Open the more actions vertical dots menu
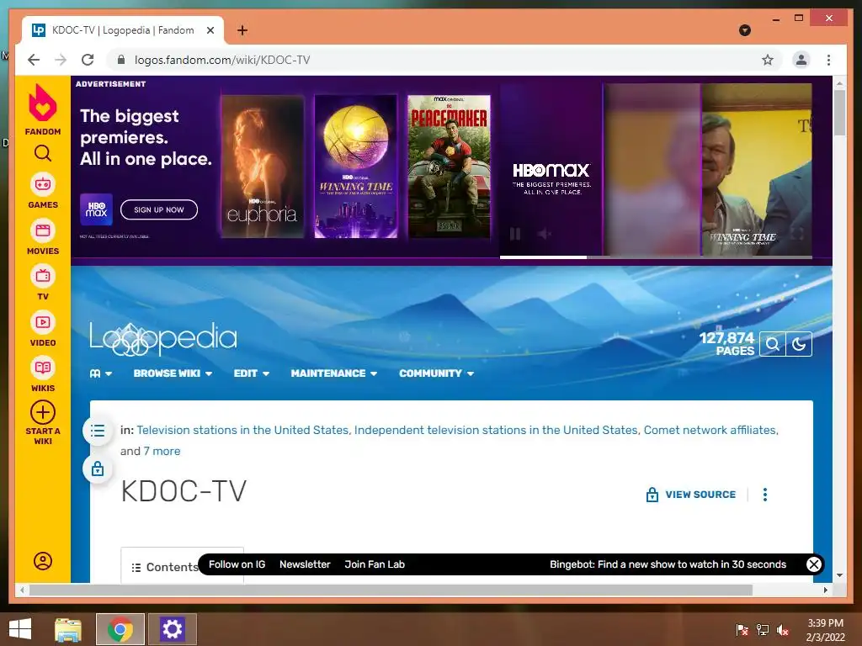Image resolution: width=862 pixels, height=646 pixels. pyautogui.click(x=764, y=495)
